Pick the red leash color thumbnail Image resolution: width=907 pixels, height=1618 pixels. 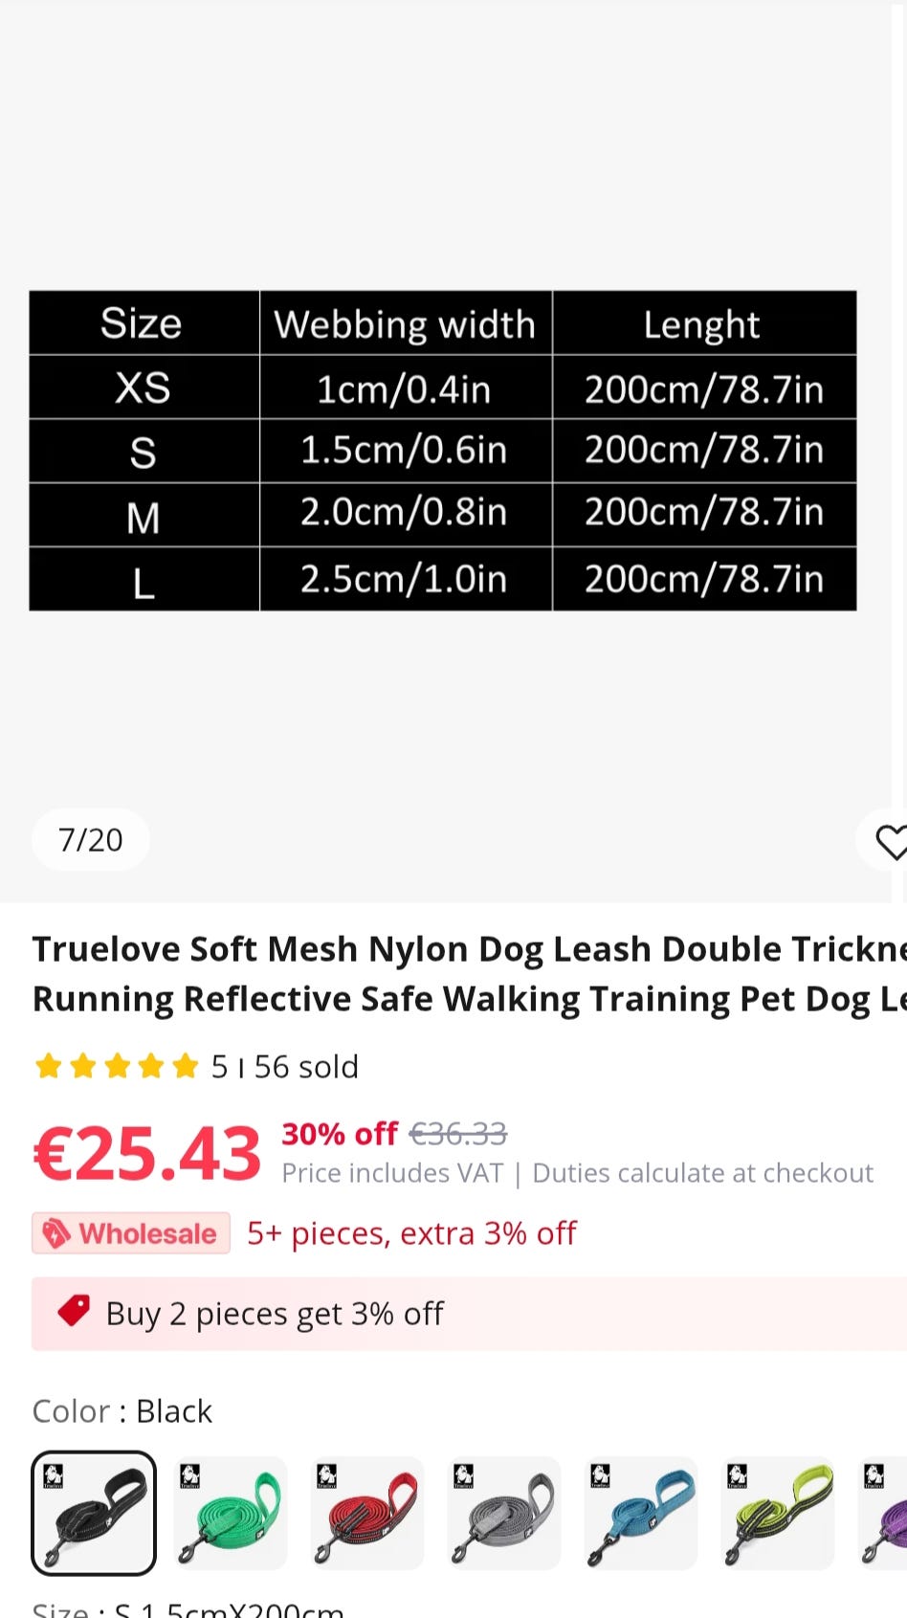point(367,1513)
